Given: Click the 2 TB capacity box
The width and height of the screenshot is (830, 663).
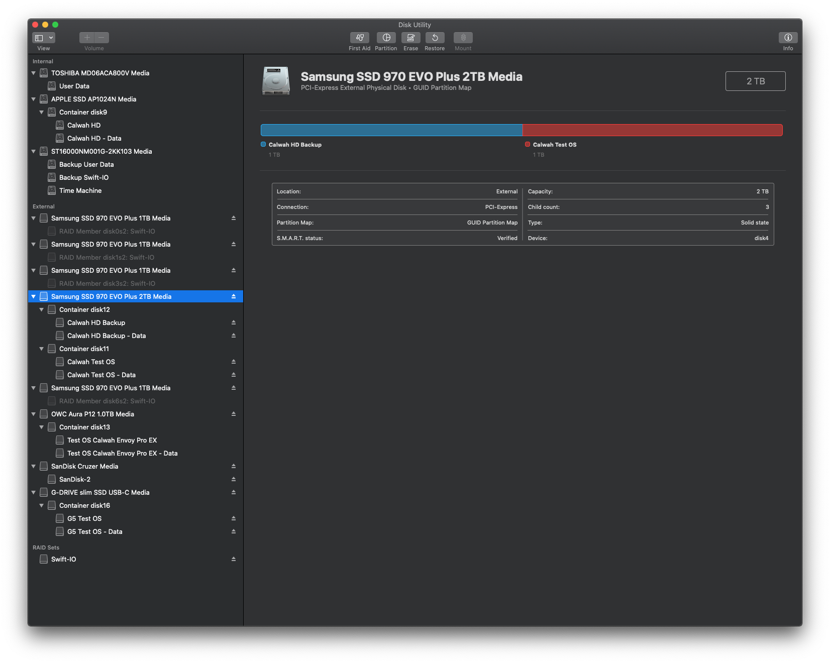Looking at the screenshot, I should pos(756,81).
